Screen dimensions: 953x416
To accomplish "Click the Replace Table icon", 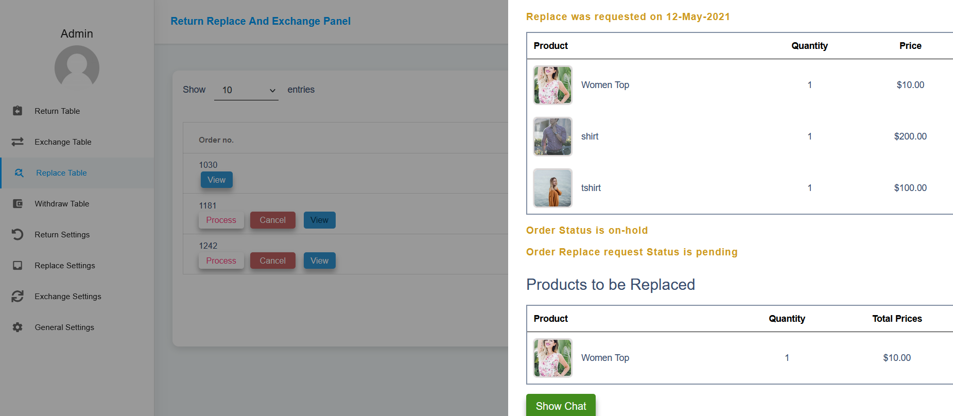I will (19, 173).
